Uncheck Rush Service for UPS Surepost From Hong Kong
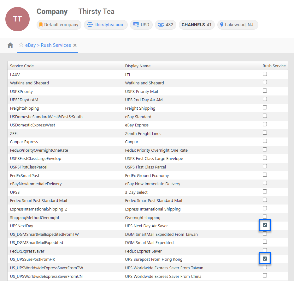The height and width of the screenshot is (281, 294). [x=265, y=259]
